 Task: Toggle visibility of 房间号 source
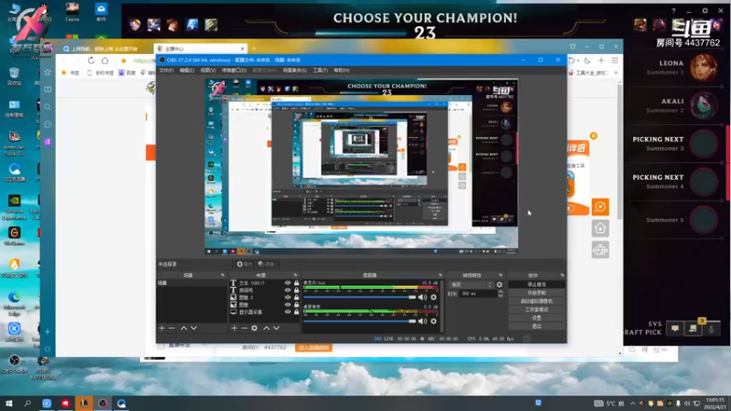pos(288,290)
